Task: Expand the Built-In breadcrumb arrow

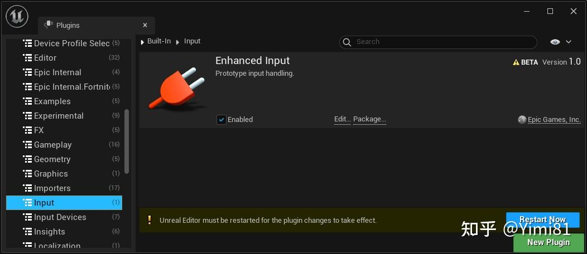Action: point(142,42)
